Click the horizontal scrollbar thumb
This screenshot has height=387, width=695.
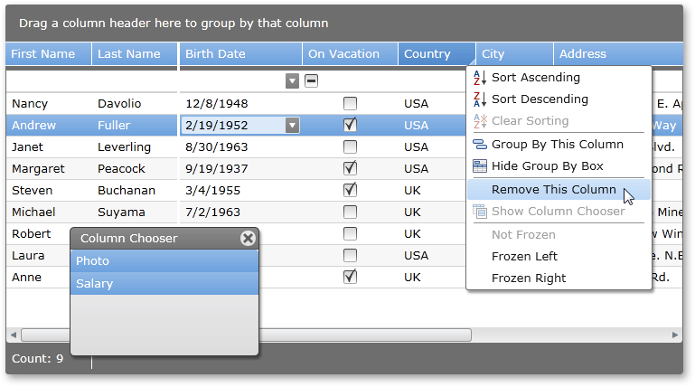coord(244,335)
